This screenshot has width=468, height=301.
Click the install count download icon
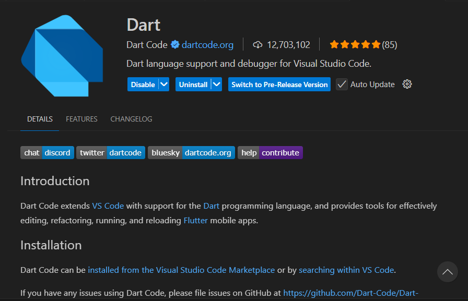coord(257,45)
